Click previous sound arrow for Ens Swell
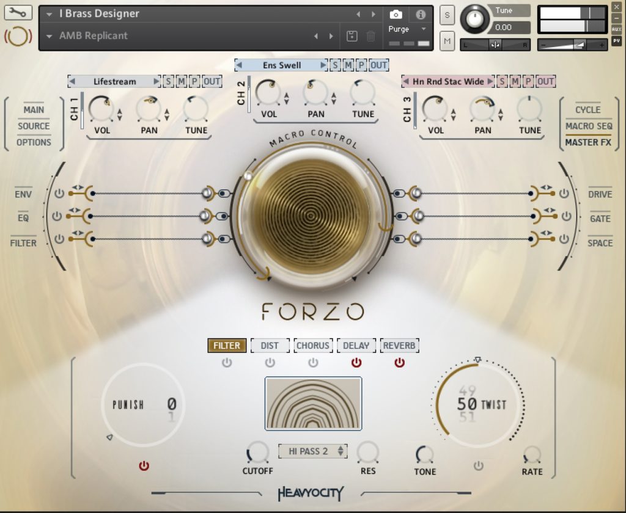 coord(239,65)
